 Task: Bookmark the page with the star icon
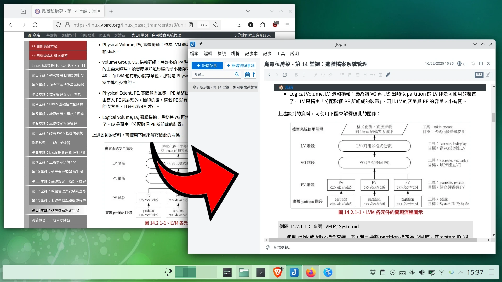[216, 25]
